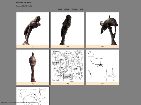Click caption label (2.)

(x=68, y=46)
